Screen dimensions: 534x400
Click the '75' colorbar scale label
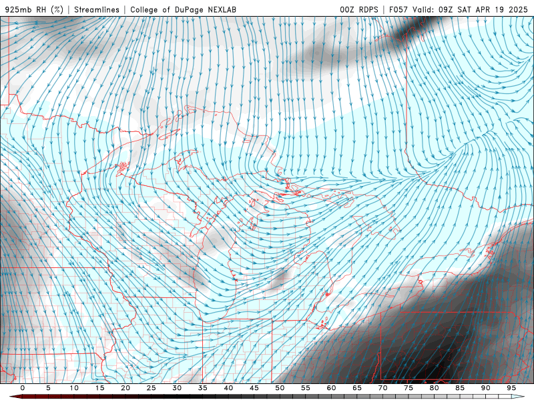409,388
